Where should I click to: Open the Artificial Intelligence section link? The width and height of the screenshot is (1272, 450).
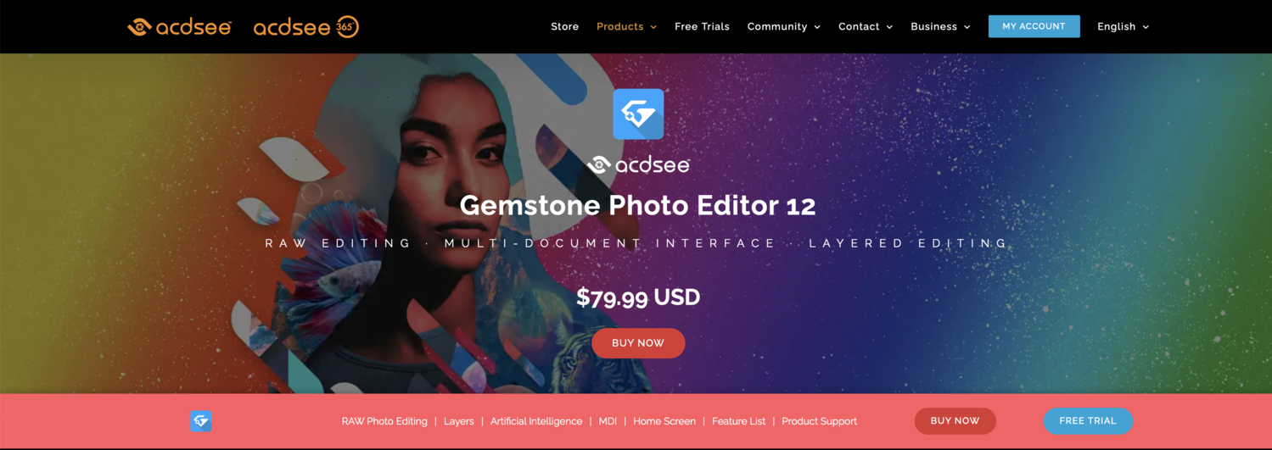[x=536, y=421]
